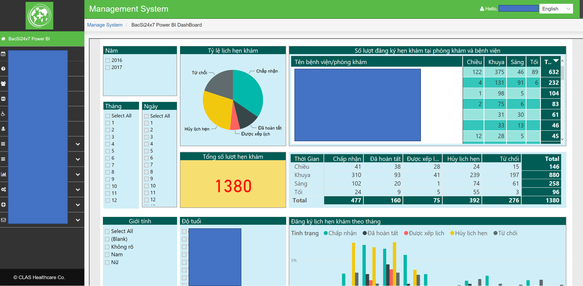This screenshot has height=286, width=583.
Task: Click hospital table scroll up arrow
Action: pos(562,61)
